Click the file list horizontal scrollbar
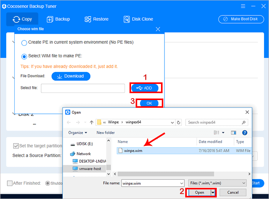The image size is (269, 199). pos(166,174)
